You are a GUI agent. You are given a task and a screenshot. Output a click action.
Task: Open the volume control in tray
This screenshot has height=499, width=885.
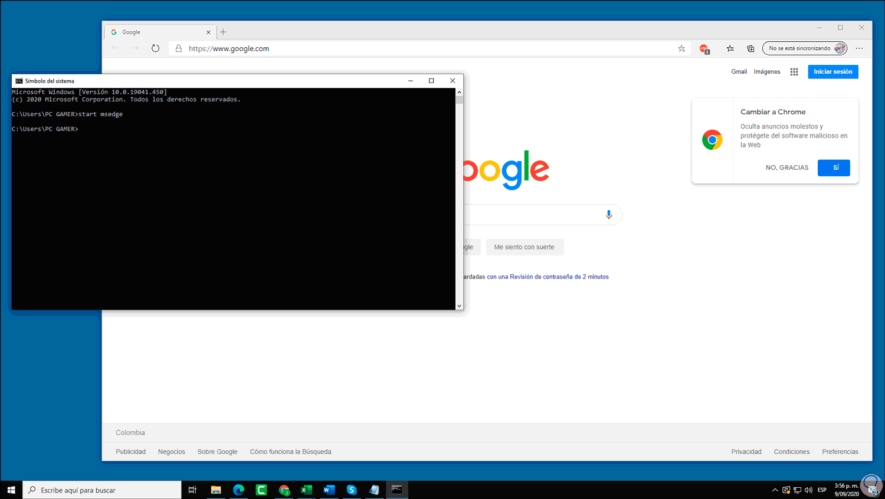(x=808, y=490)
